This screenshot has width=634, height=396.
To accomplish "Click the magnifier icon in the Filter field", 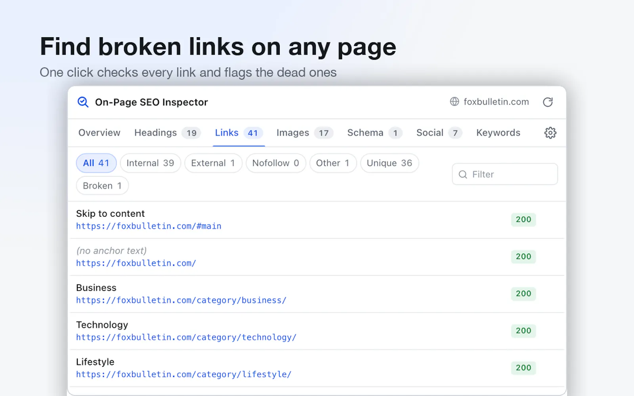I will tap(463, 174).
